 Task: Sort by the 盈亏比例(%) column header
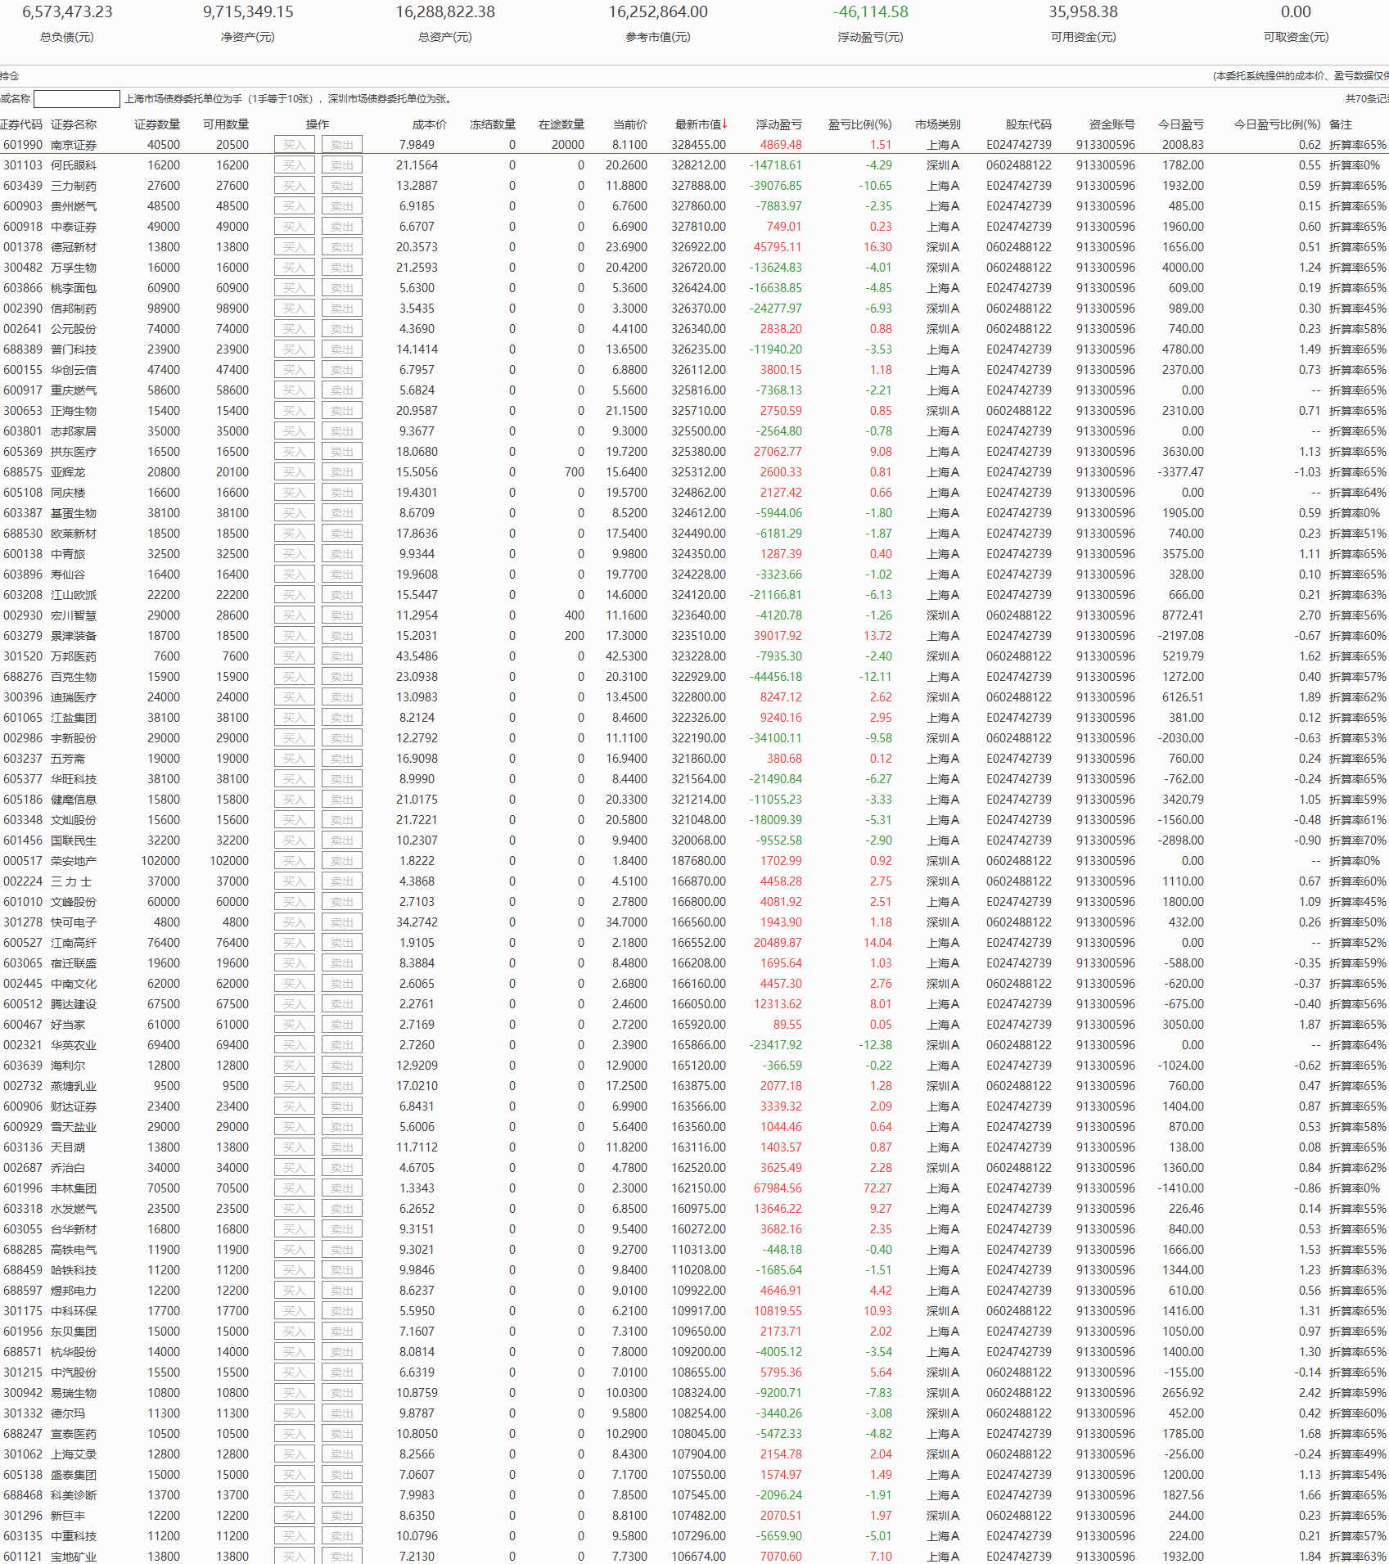pos(860,124)
